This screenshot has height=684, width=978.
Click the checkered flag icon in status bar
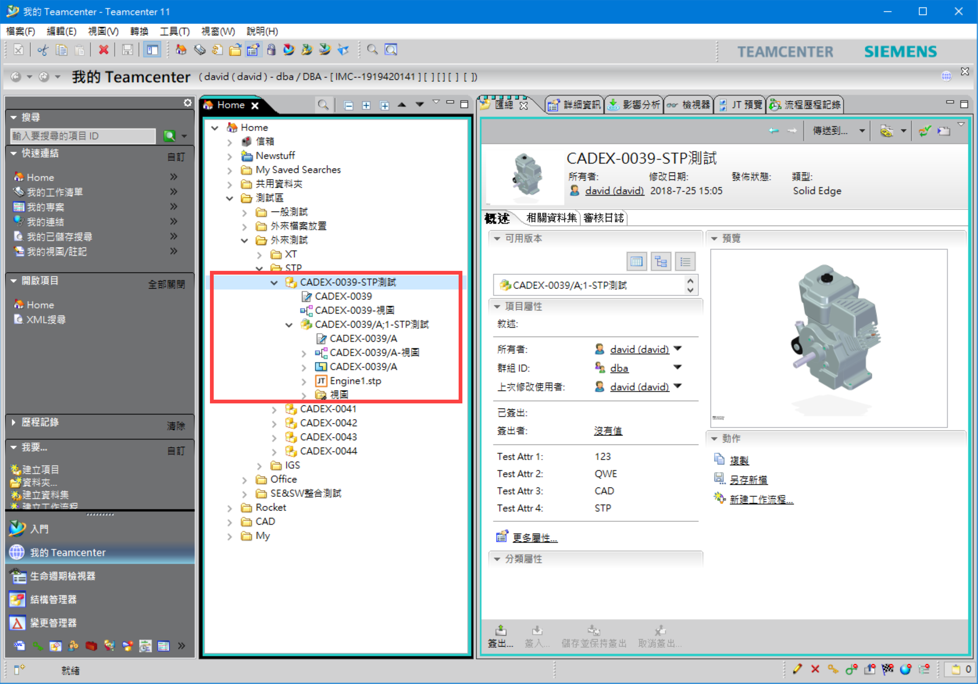(x=888, y=669)
